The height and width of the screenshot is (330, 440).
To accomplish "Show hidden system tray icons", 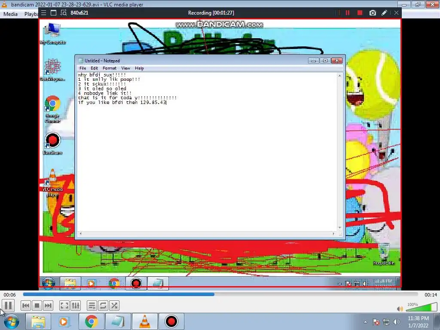I will [x=365, y=322].
